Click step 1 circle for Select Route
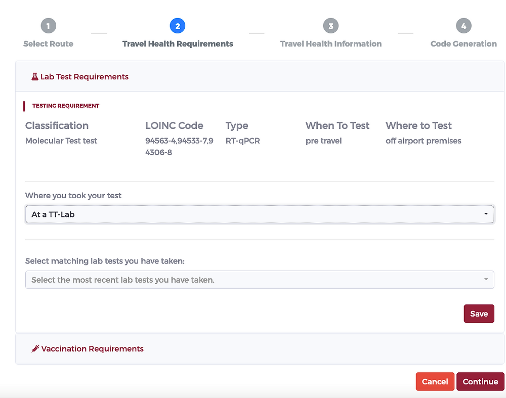506x398 pixels. 49,26
